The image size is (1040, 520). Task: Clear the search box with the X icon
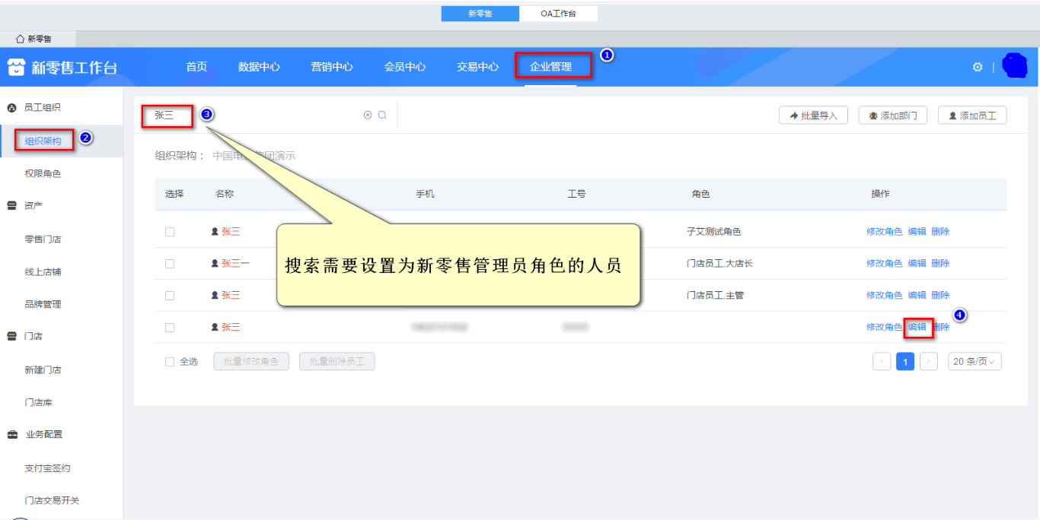368,115
